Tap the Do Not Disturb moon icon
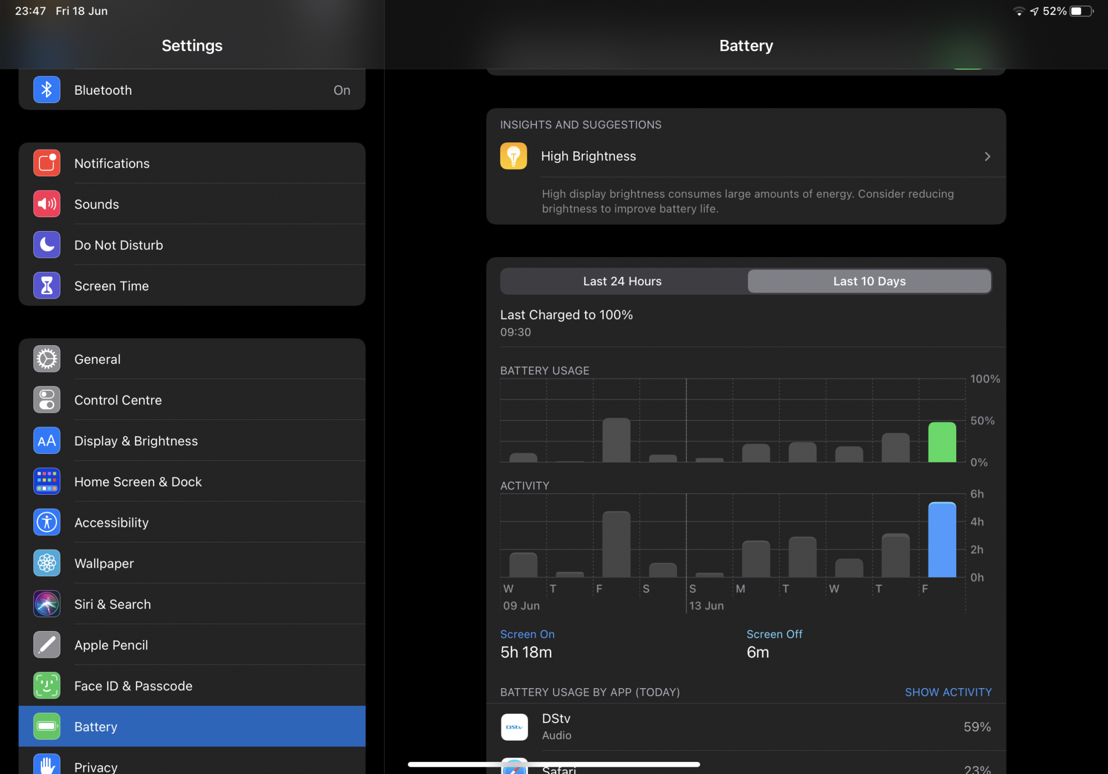 click(x=47, y=245)
